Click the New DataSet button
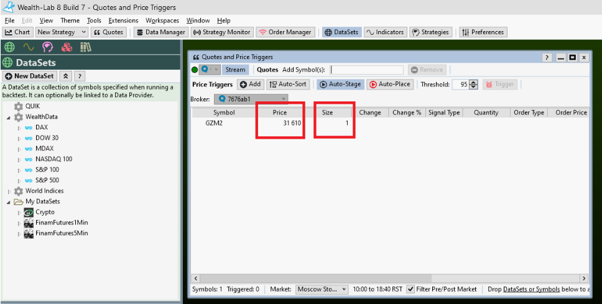The width and height of the screenshot is (602, 304). tap(30, 76)
